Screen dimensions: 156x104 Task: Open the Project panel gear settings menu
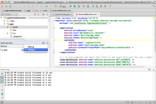tap(44, 14)
